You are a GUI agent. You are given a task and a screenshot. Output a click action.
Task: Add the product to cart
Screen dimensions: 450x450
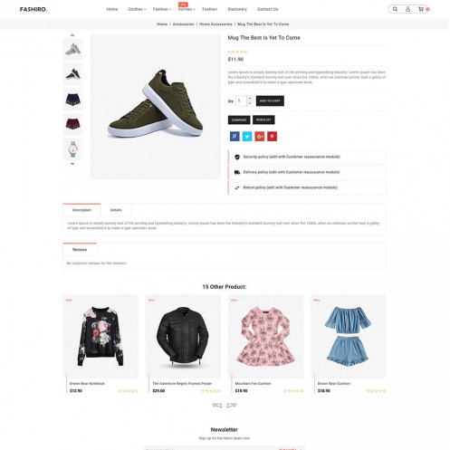(x=270, y=101)
